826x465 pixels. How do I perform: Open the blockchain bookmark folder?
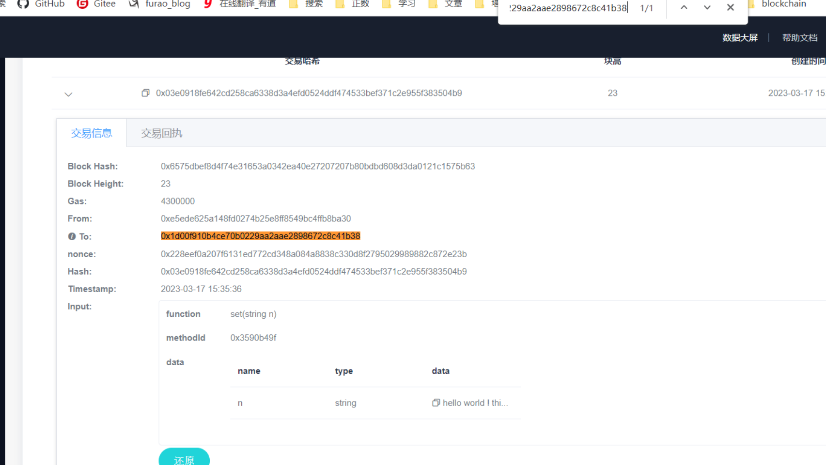click(778, 4)
